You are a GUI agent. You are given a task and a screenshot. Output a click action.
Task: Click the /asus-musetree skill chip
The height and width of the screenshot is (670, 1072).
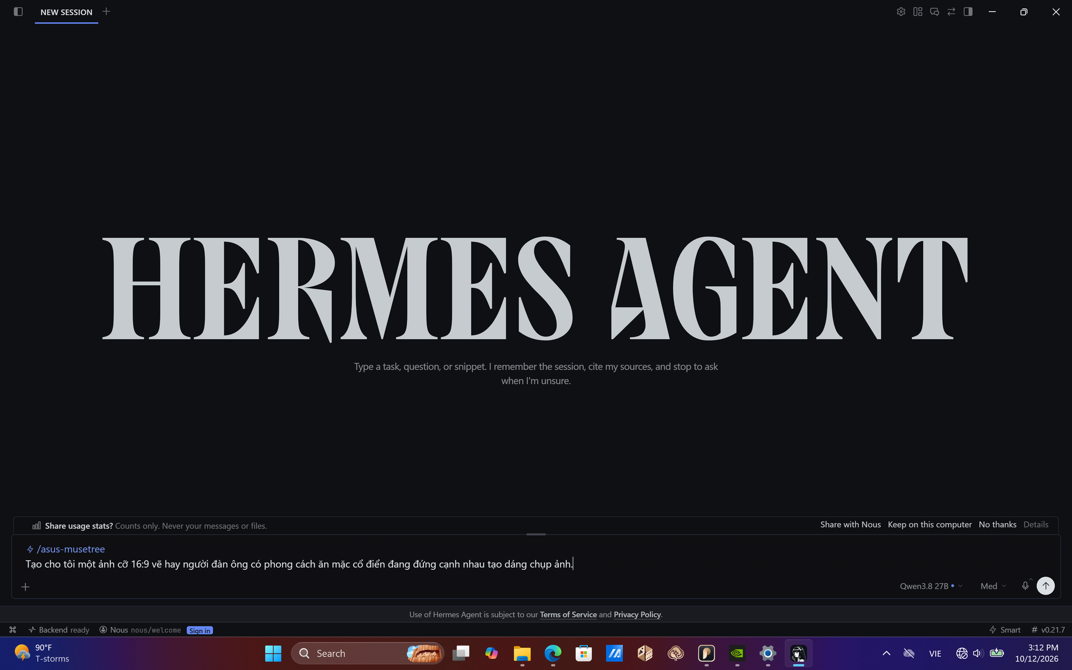pos(66,549)
